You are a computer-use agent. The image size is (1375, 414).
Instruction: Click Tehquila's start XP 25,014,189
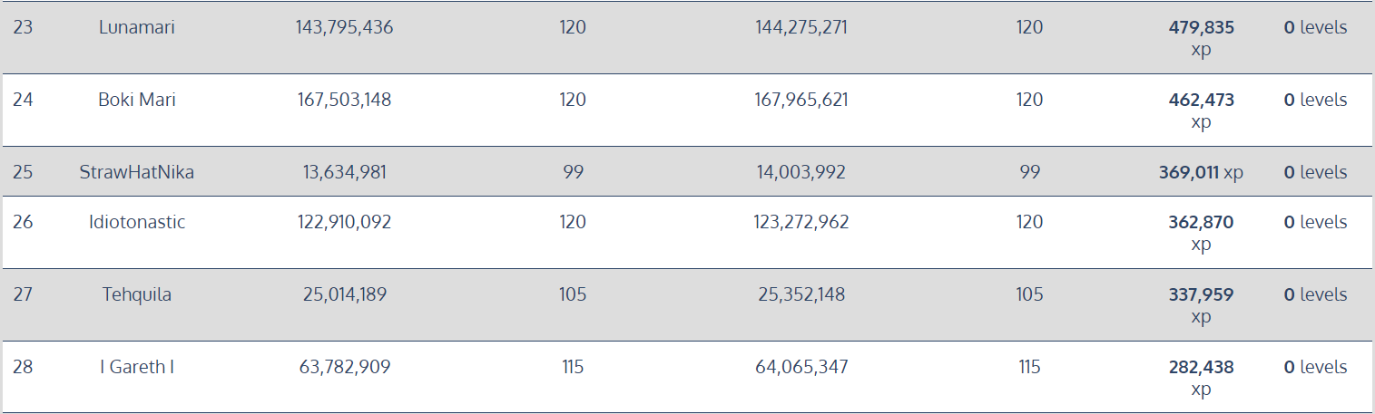tap(344, 294)
